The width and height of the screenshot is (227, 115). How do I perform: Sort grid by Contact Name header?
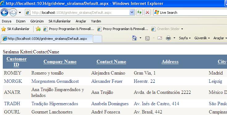click(x=111, y=62)
